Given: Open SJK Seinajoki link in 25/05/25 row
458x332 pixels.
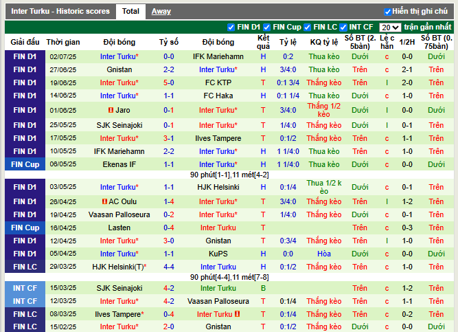Looking at the screenshot, I should click(x=119, y=125).
